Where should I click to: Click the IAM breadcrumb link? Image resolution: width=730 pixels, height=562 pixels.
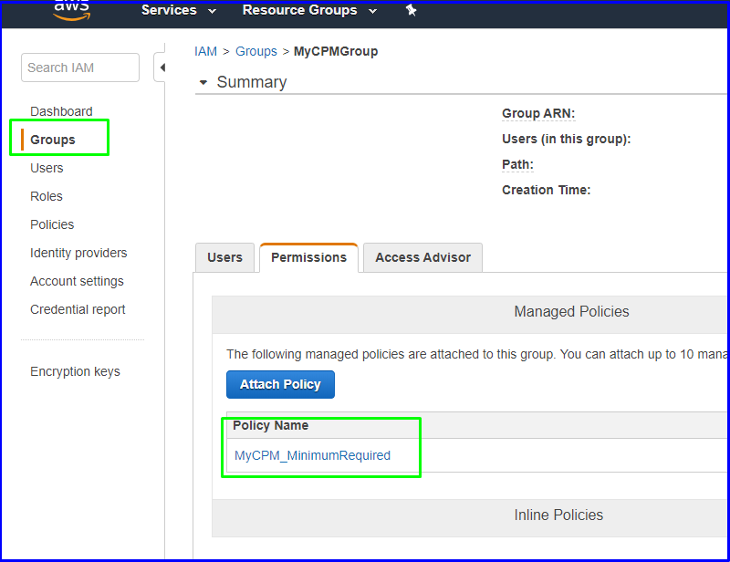point(206,51)
